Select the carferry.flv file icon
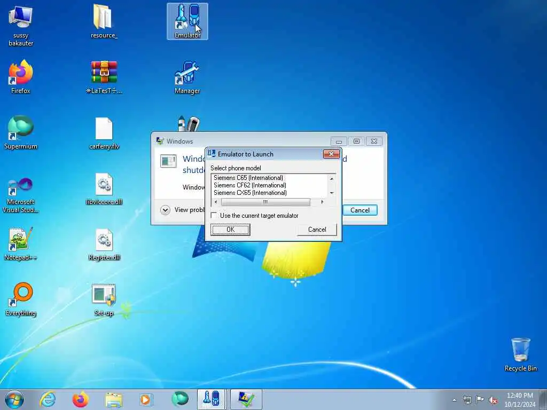The image size is (547, 410). click(104, 133)
